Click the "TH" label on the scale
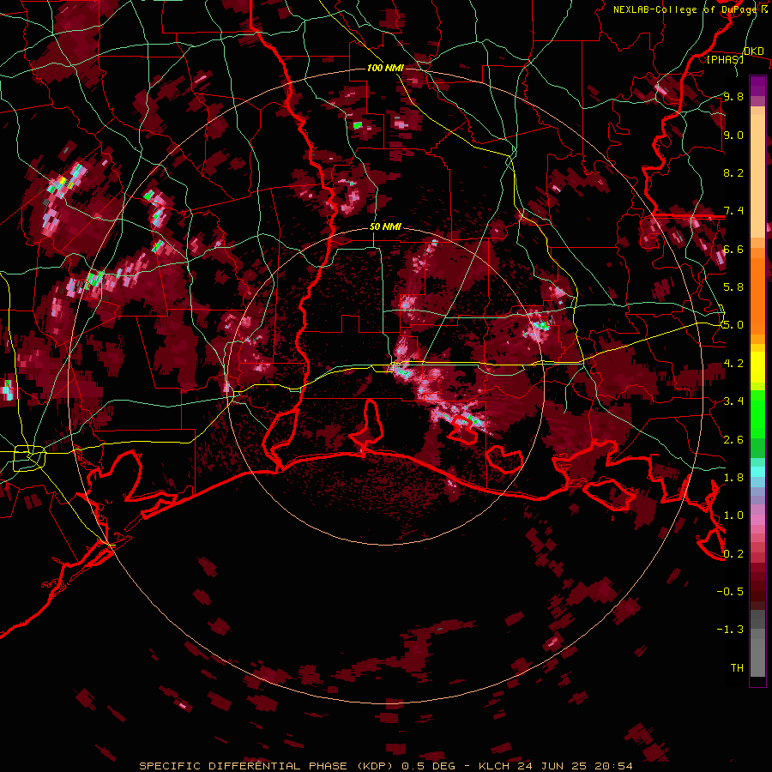Viewport: 772px width, 772px height. point(737,668)
